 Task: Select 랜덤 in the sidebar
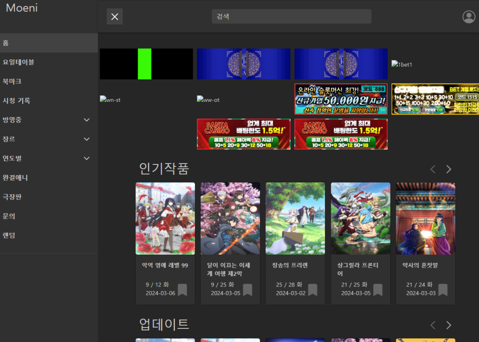point(49,235)
